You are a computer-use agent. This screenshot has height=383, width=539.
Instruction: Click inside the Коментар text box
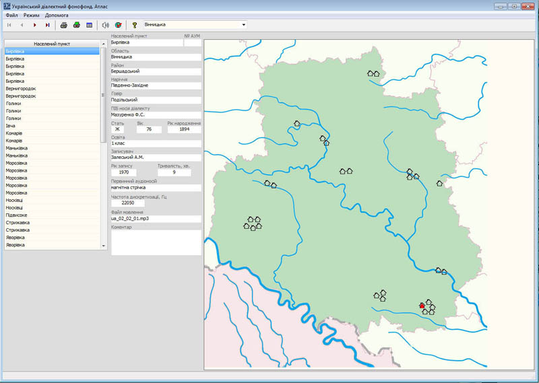click(156, 242)
